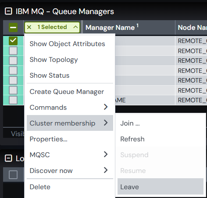Image resolution: width=207 pixels, height=198 pixels.
Task: Expand the MQSC submenu
Action: (70, 155)
